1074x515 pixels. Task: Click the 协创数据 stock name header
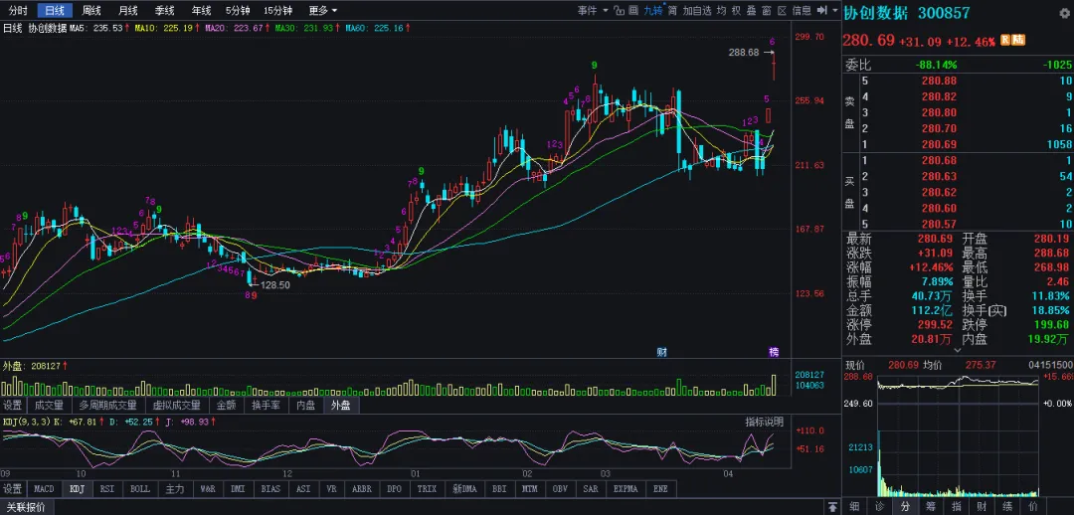point(875,13)
